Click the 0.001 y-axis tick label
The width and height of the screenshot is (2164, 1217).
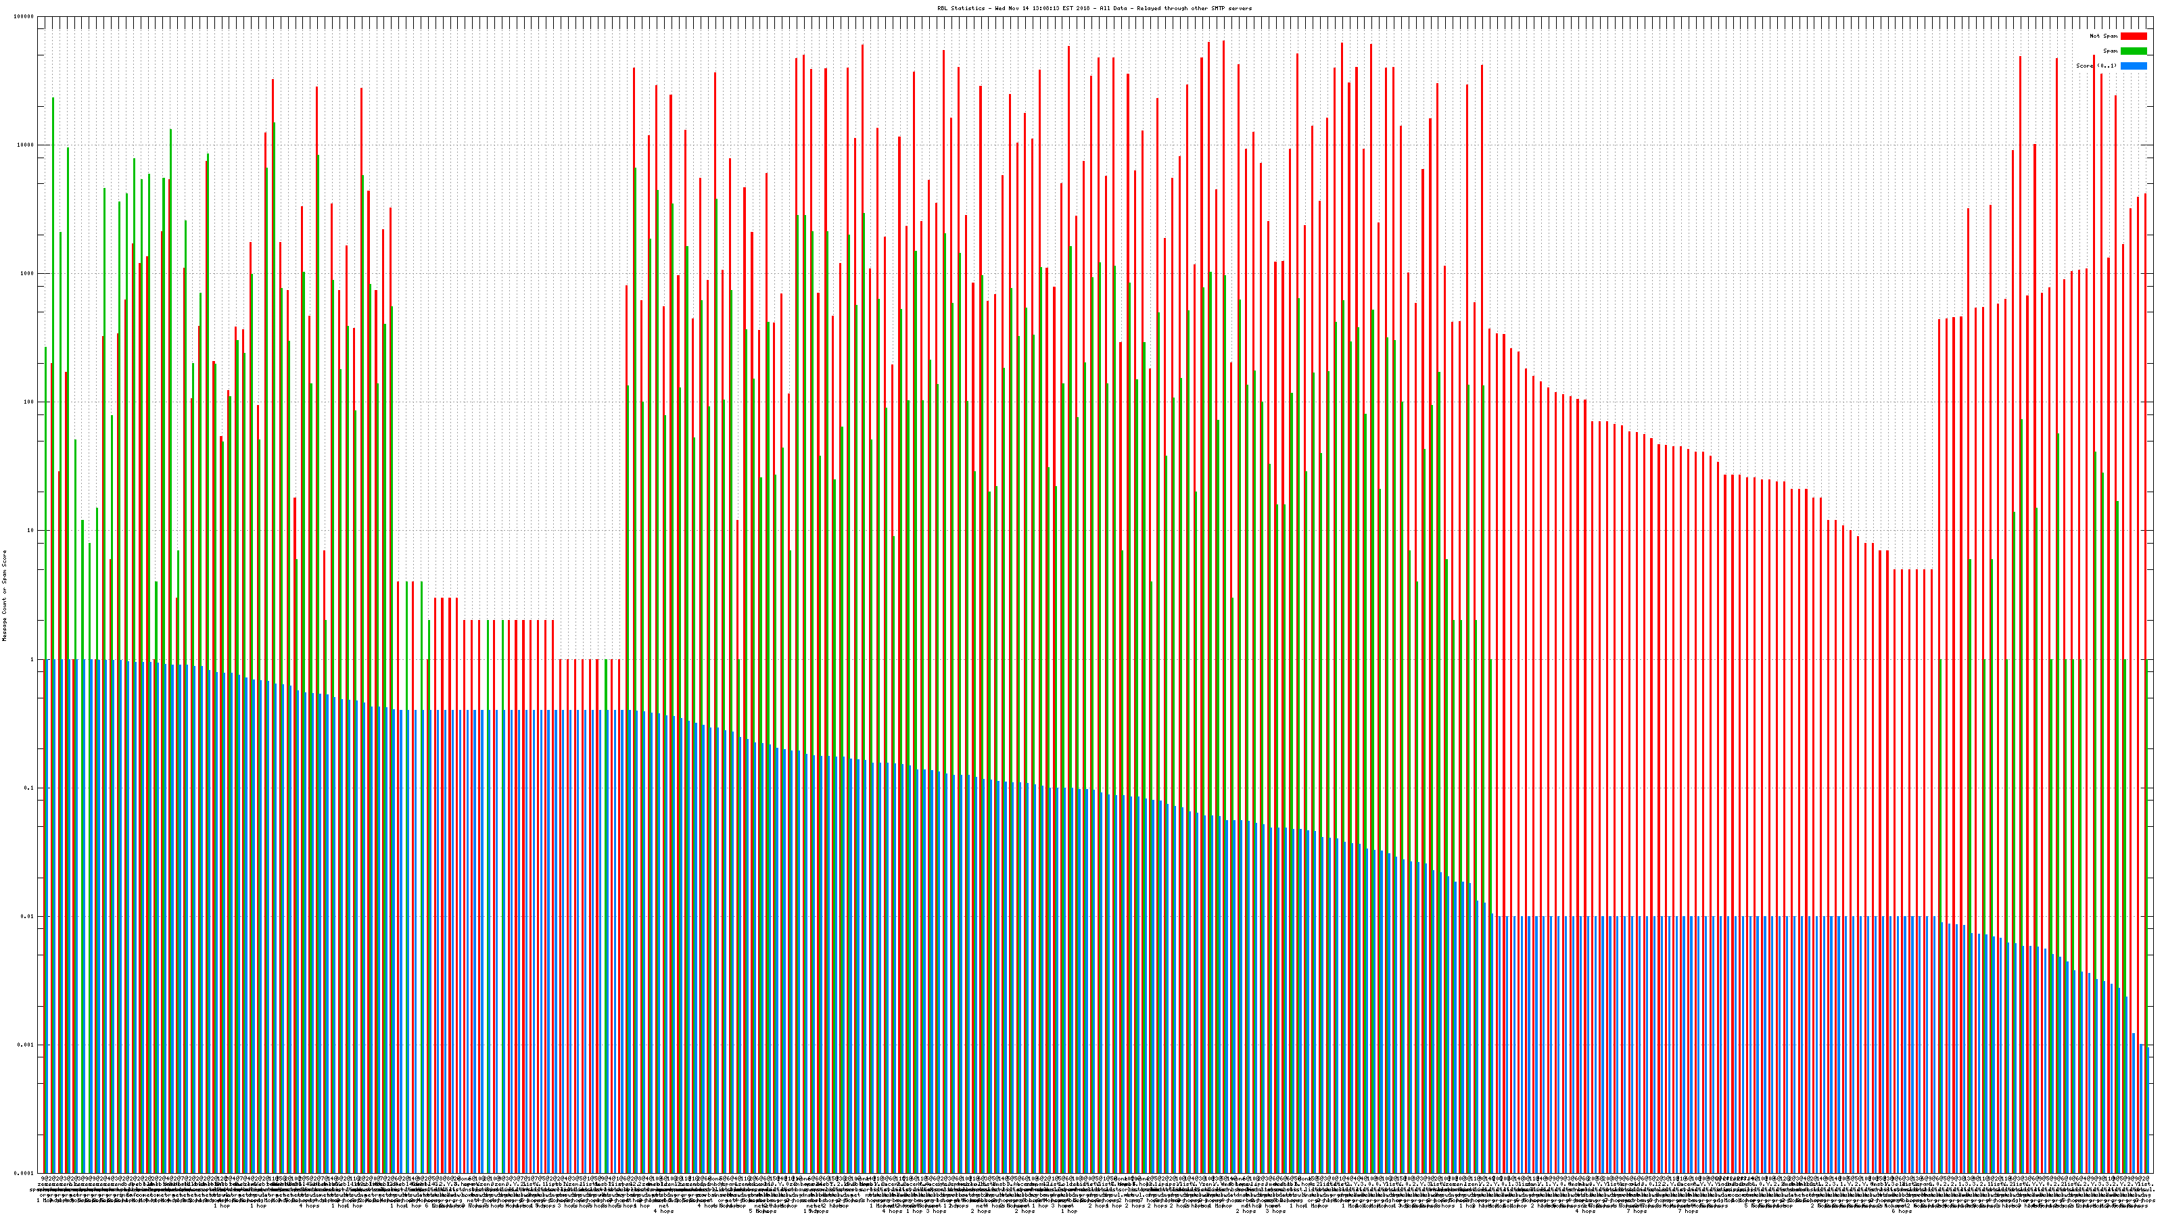[x=26, y=1045]
